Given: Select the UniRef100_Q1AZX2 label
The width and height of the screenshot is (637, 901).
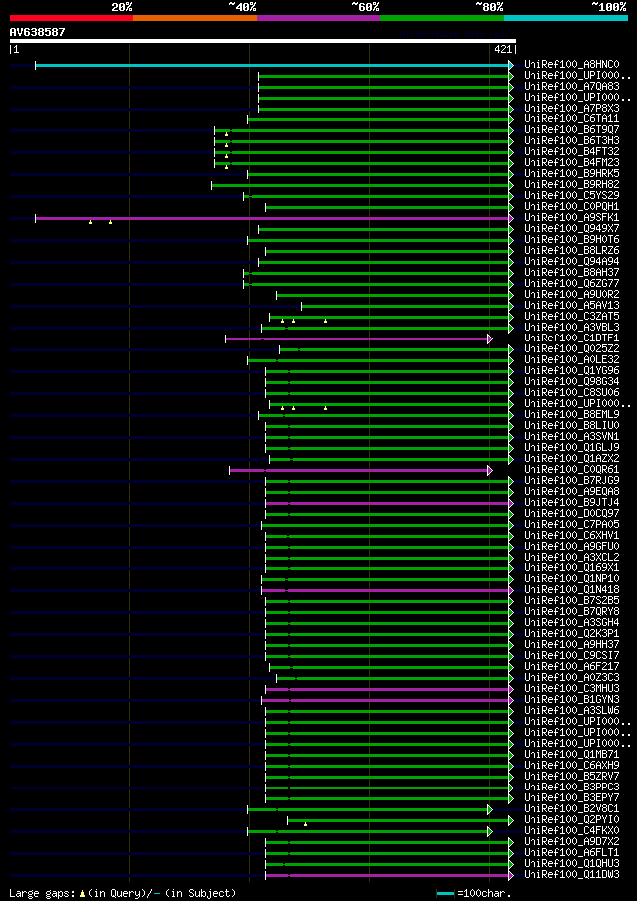Looking at the screenshot, I should pyautogui.click(x=571, y=459).
